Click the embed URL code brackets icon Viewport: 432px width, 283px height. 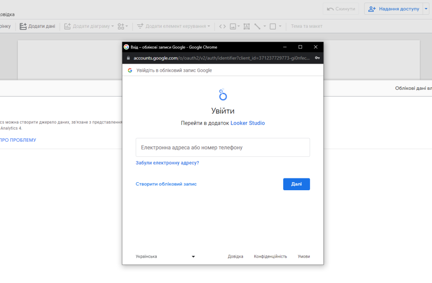[x=222, y=26]
